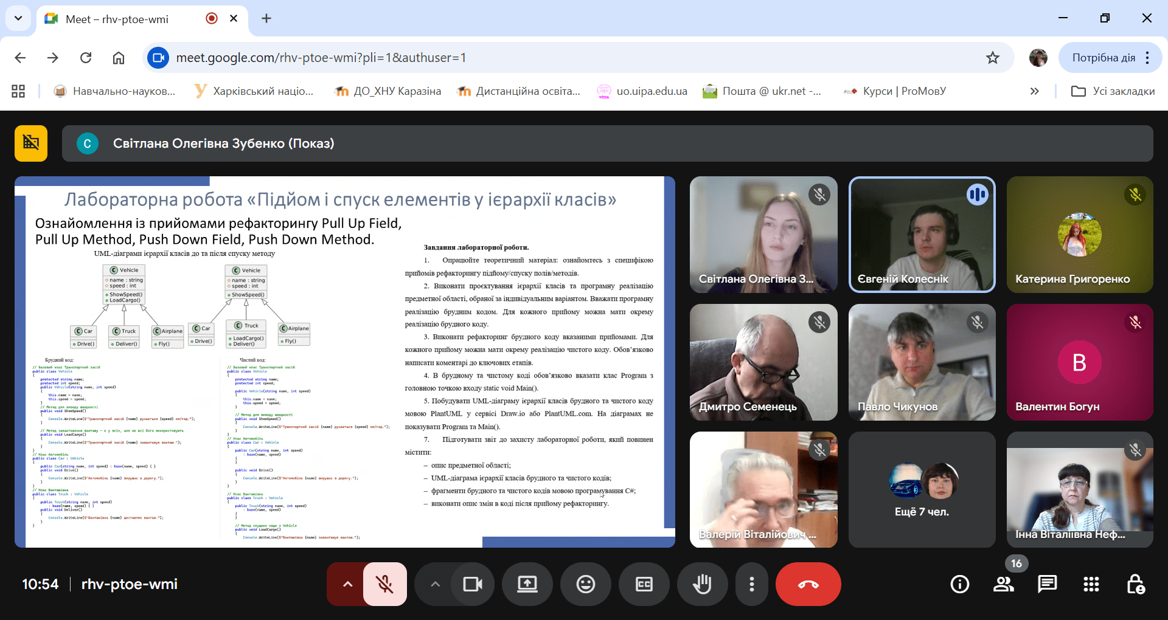Viewport: 1168px width, 620px height.
Task: Turn on closed captions
Action: (x=644, y=585)
